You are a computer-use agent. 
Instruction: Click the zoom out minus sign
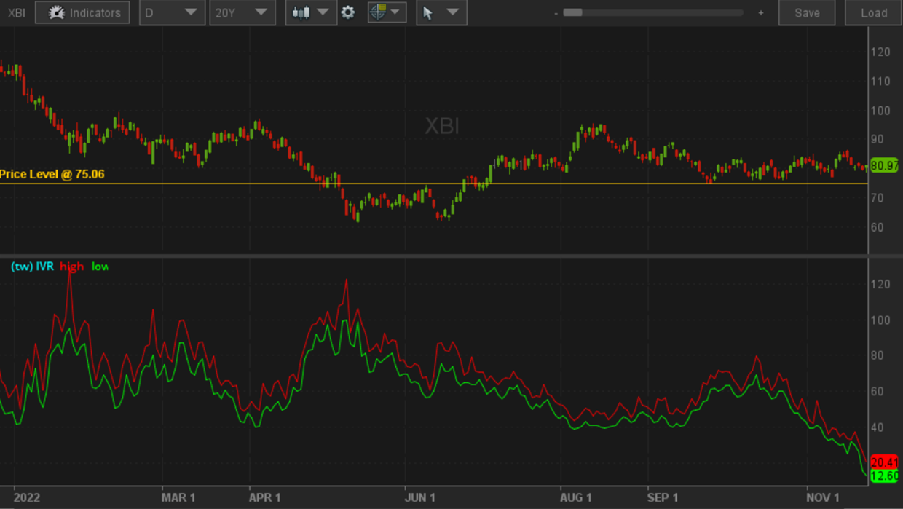556,13
